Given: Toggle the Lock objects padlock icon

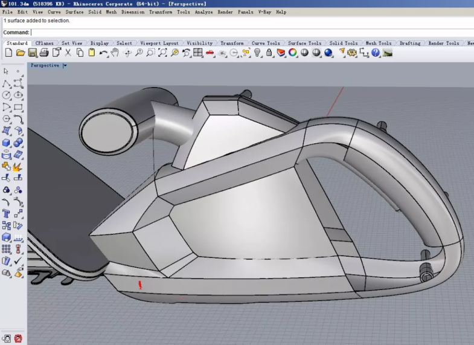Looking at the screenshot, I should (269, 53).
